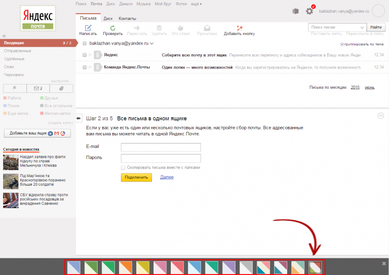Click the Добавить кнопку wand icon
Viewport: 389px width, 275px height.
[240, 28]
